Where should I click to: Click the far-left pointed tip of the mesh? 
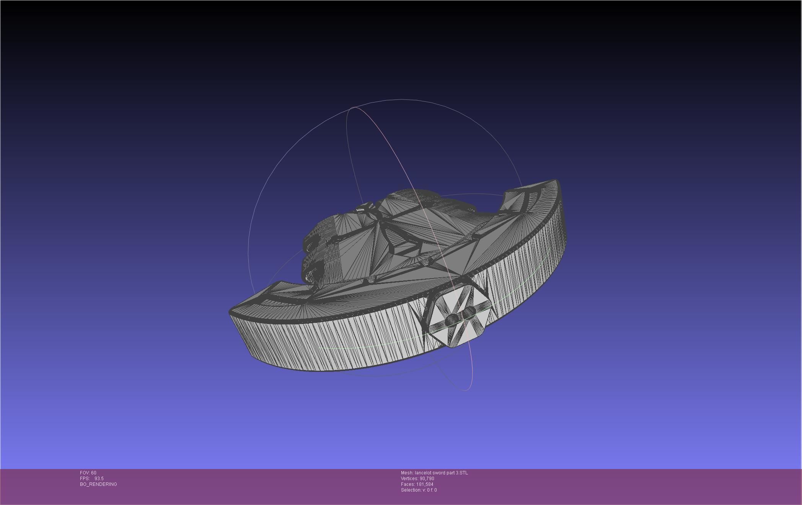231,311
